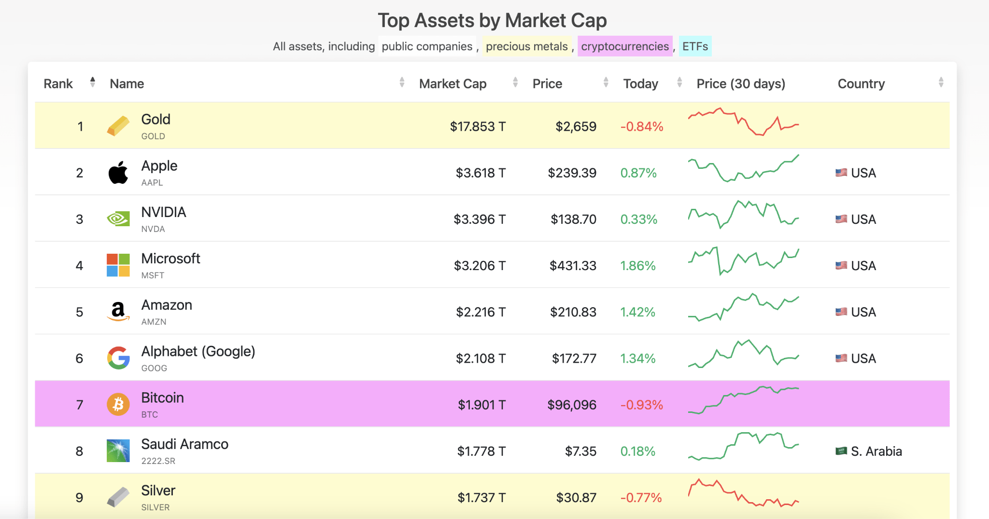Image resolution: width=989 pixels, height=519 pixels.
Task: Open the Bitcoin asset page link
Action: point(162,397)
